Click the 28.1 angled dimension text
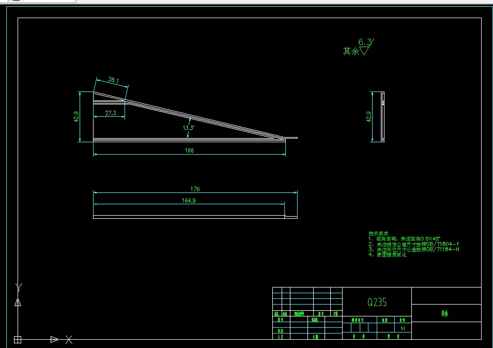 coord(114,80)
